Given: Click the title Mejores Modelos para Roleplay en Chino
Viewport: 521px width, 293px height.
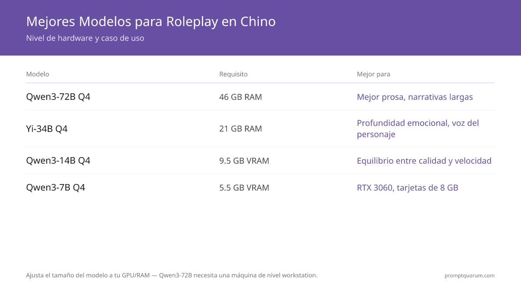Looking at the screenshot, I should [151, 22].
